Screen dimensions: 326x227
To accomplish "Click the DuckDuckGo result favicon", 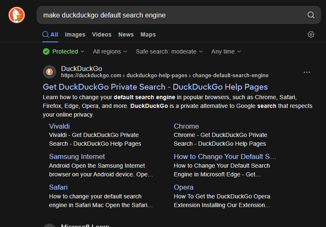I will pos(49,72).
